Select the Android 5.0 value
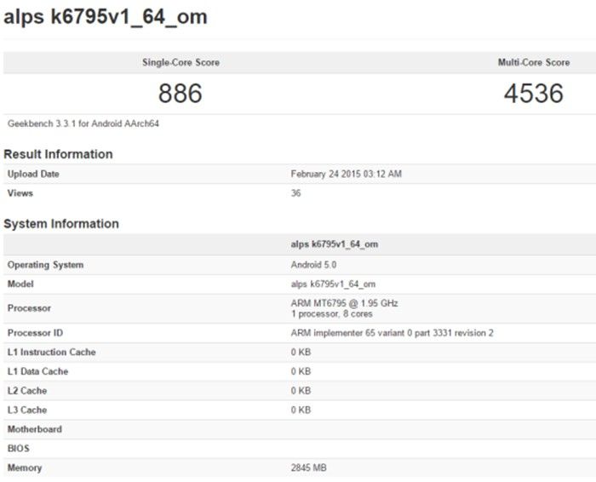This screenshot has width=596, height=482. [x=313, y=265]
